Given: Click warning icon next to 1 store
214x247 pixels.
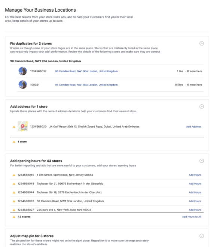Looking at the screenshot, I should pyautogui.click(x=14, y=141).
